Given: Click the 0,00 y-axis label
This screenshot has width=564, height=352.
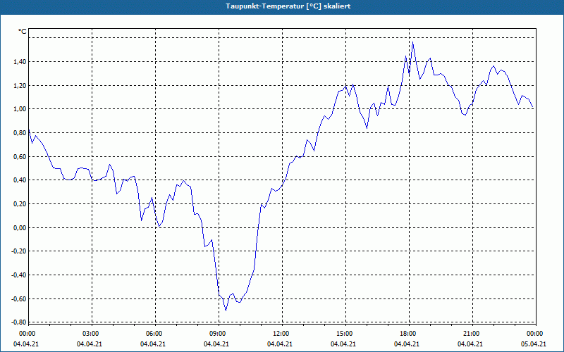Looking at the screenshot, I should 20,227.
